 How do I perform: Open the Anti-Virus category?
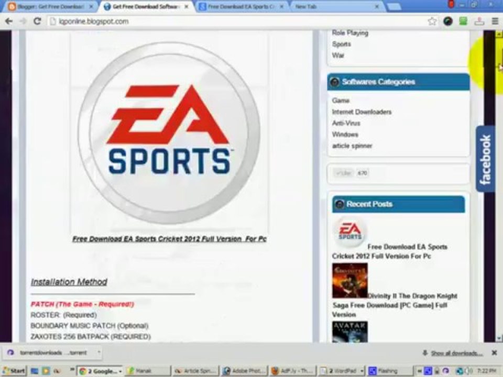346,123
